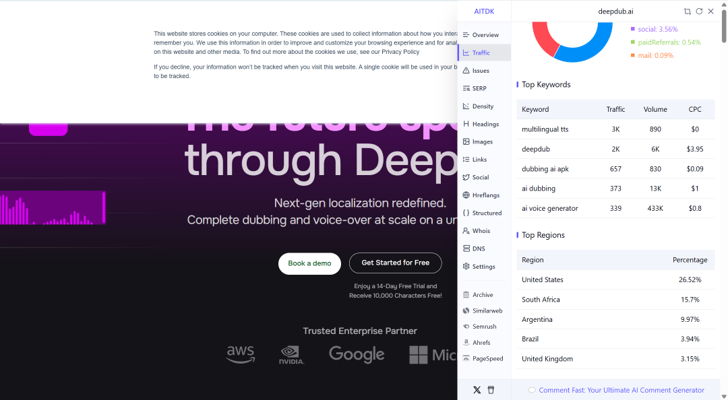Click the Similarweb external link label

[x=487, y=310]
